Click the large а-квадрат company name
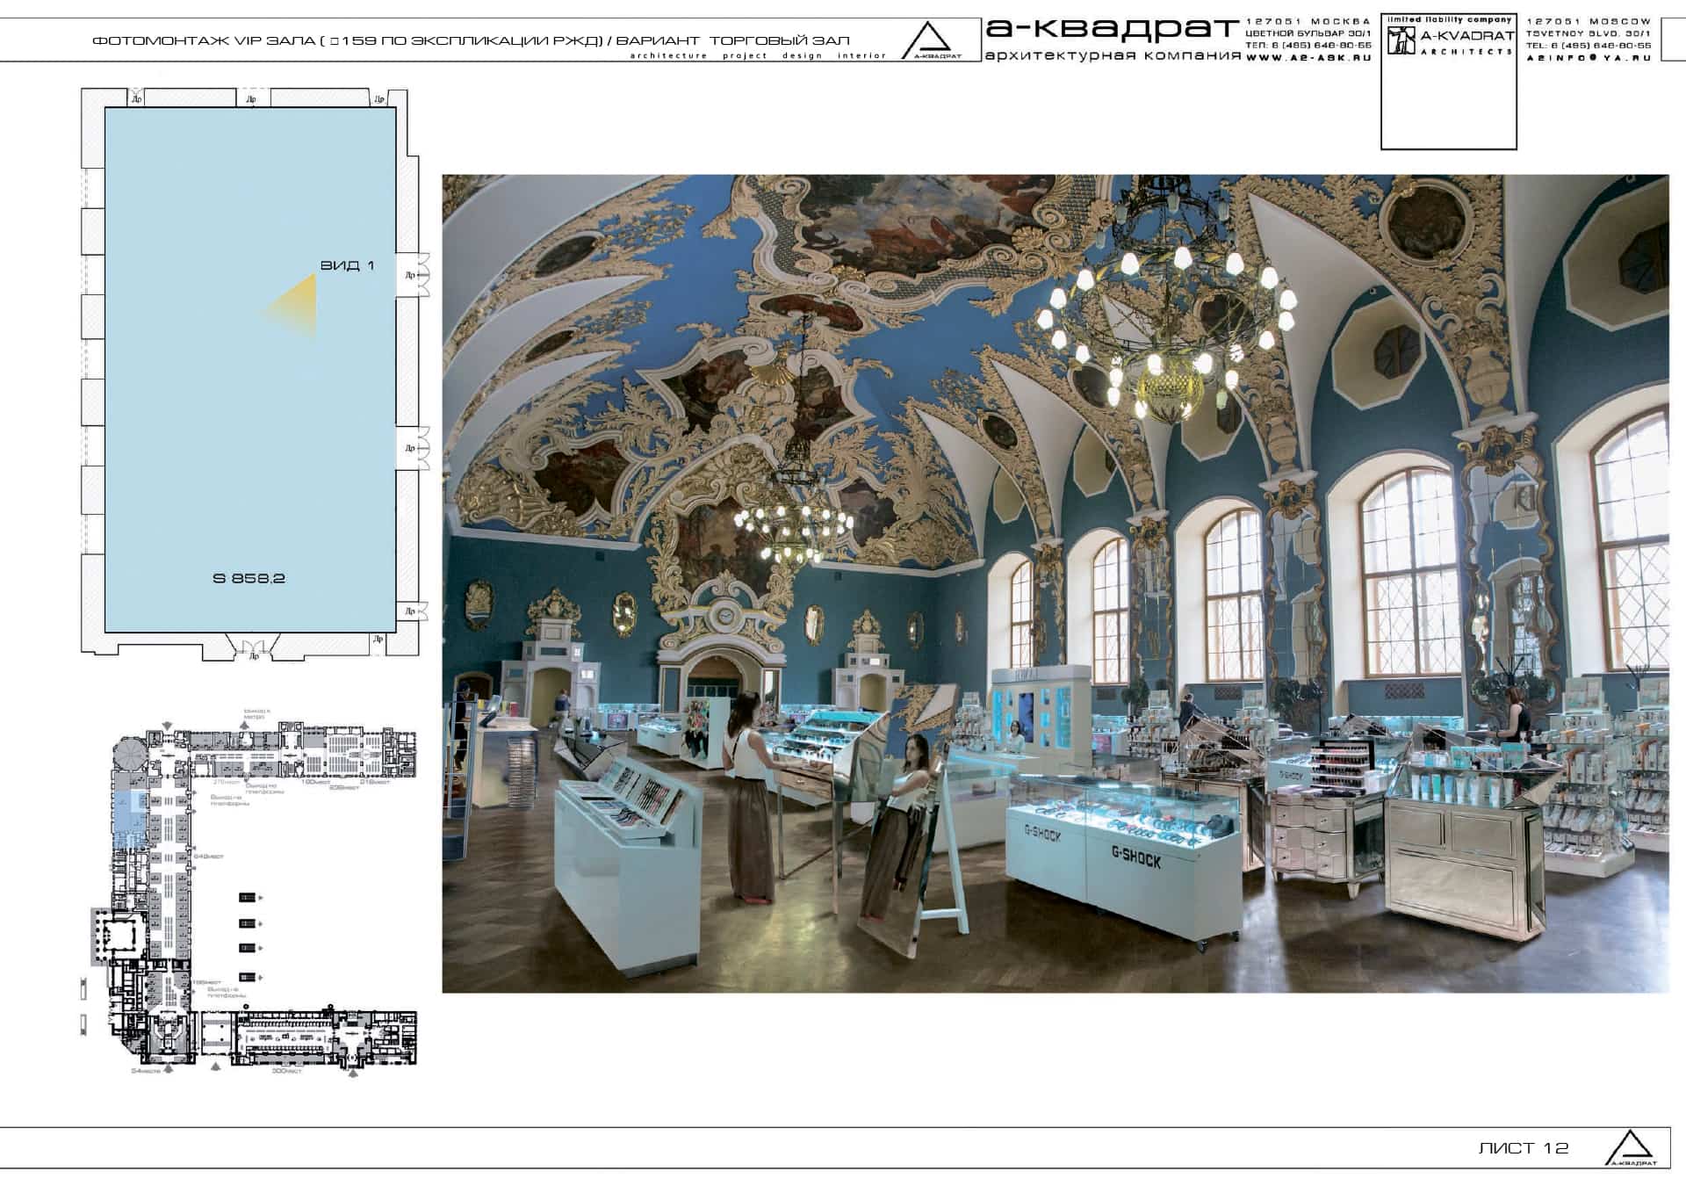Image resolution: width=1686 pixels, height=1193 pixels. pyautogui.click(x=1112, y=28)
